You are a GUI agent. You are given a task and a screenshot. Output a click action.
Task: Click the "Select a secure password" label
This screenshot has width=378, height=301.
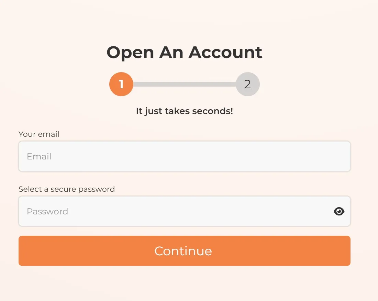67,189
